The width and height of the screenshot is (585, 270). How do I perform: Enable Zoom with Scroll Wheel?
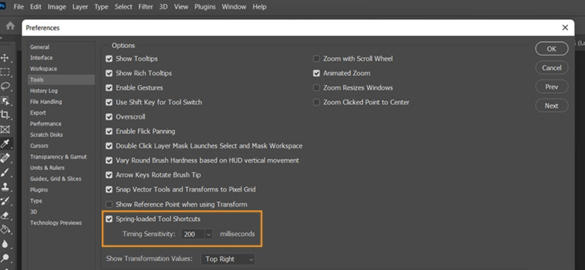pyautogui.click(x=316, y=58)
